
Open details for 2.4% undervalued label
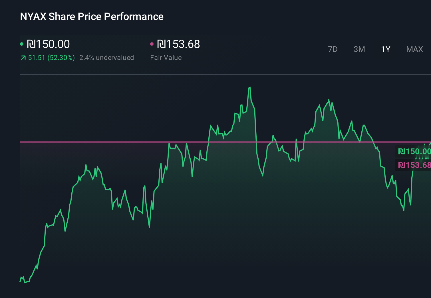(107, 57)
